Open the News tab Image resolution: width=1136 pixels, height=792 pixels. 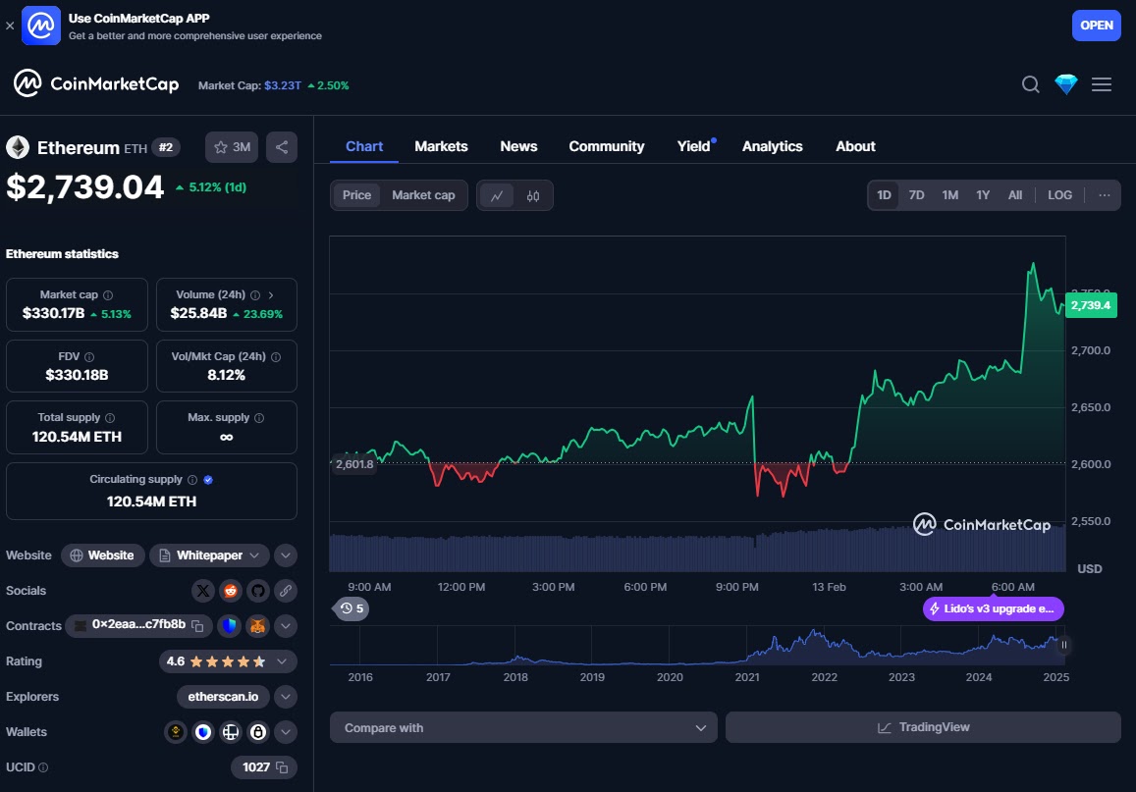click(518, 146)
